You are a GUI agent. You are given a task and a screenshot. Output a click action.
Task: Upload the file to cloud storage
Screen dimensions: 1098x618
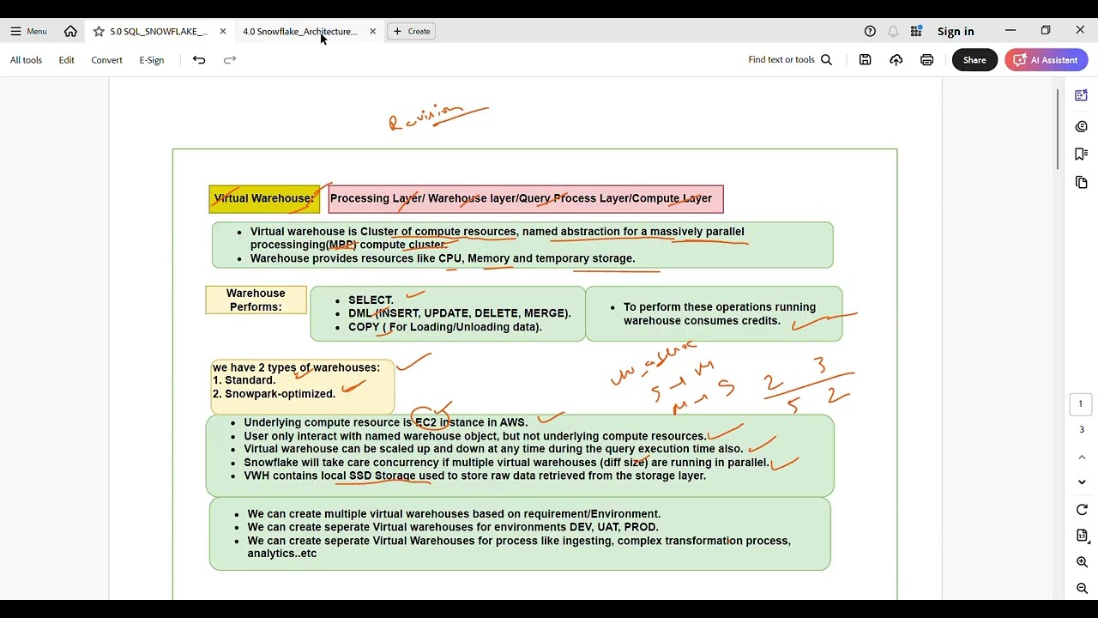click(896, 60)
